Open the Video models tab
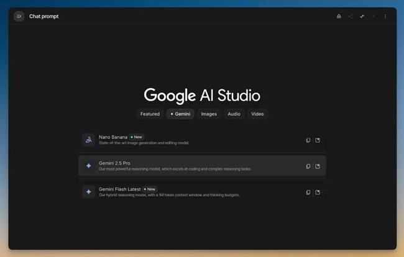This screenshot has width=404, height=257. 257,114
